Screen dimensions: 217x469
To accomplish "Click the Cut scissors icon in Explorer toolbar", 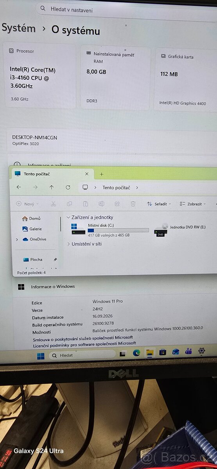I will point(54,204).
